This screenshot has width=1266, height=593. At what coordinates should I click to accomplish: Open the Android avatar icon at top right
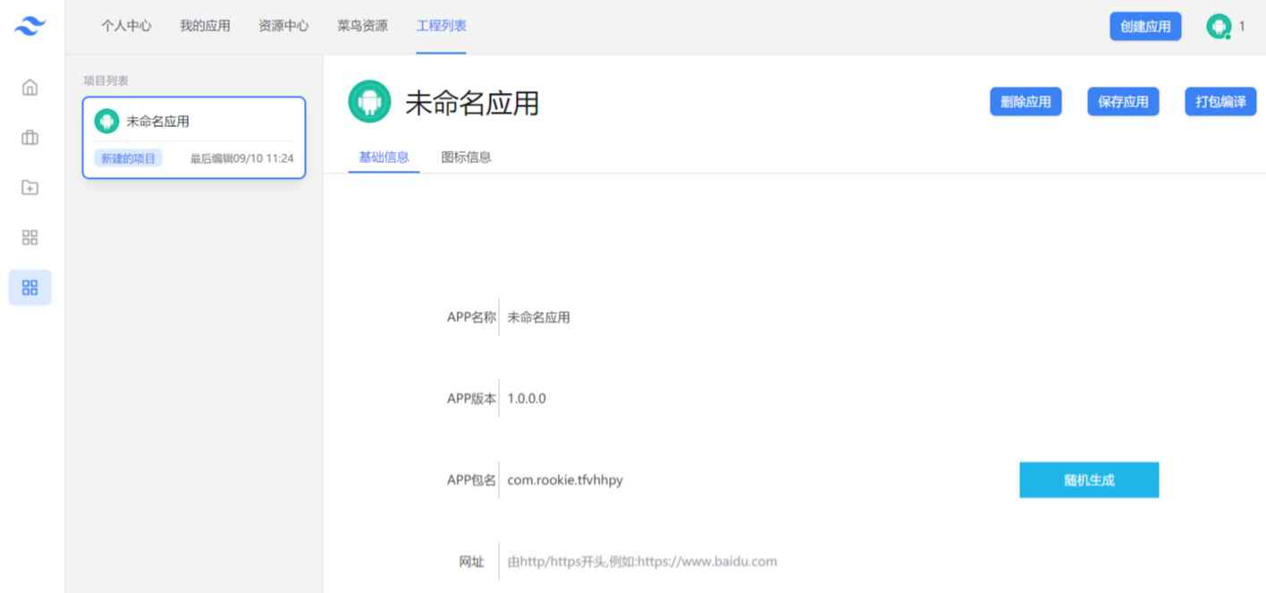pos(1218,26)
